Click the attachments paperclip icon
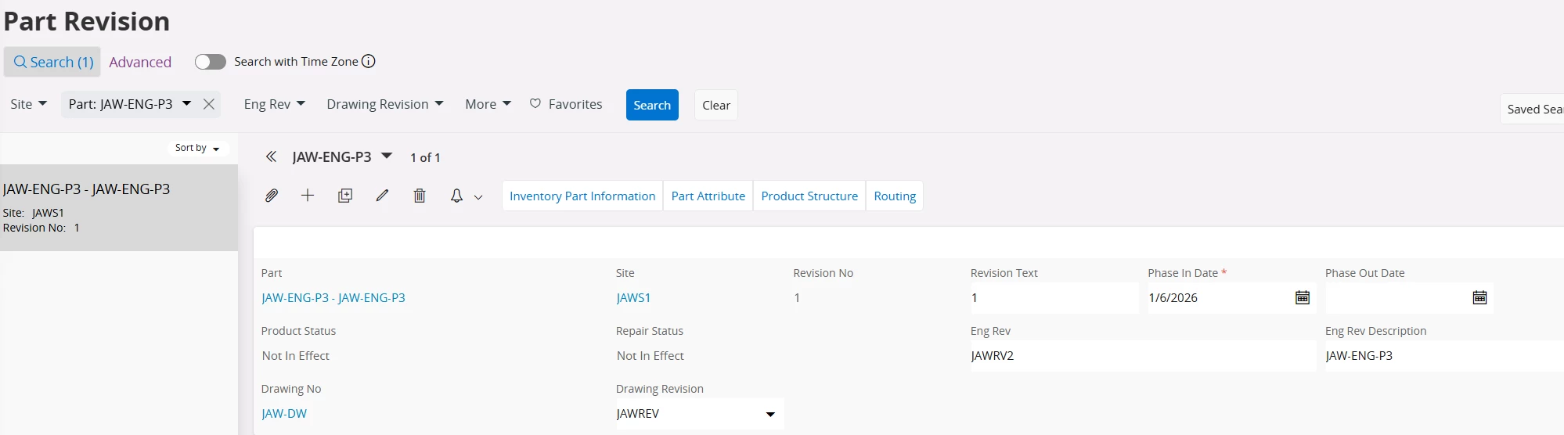The image size is (1564, 435). (272, 196)
